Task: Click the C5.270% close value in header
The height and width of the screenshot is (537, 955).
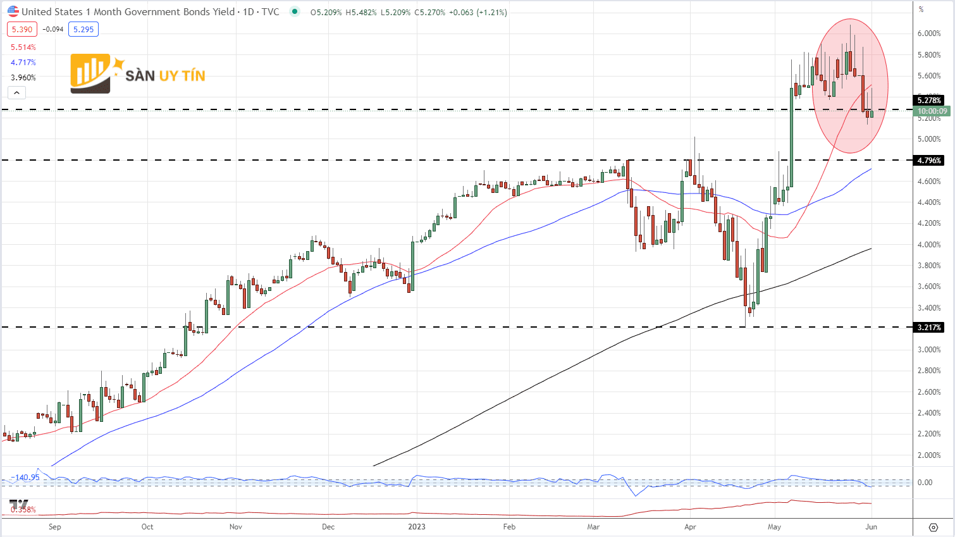Action: point(430,12)
